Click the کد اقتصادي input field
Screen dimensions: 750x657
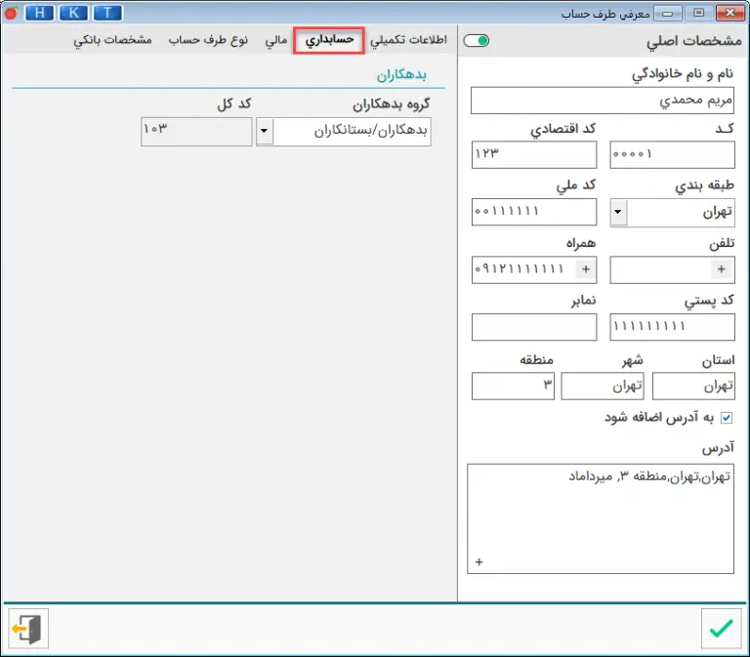point(533,154)
